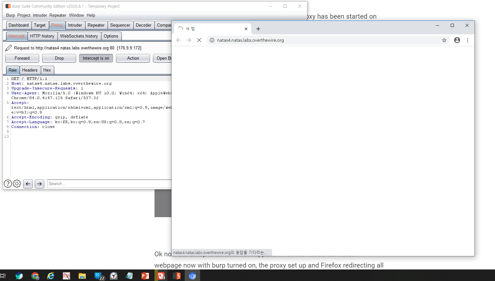Open File Explorer from taskbar
The image size is (495, 281).
[x=82, y=276]
